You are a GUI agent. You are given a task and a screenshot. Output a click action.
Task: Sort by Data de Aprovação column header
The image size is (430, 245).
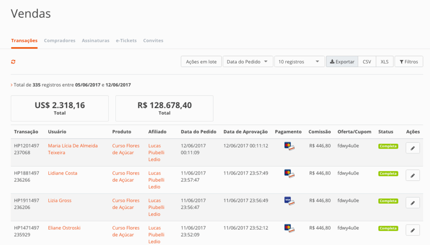pyautogui.click(x=245, y=132)
